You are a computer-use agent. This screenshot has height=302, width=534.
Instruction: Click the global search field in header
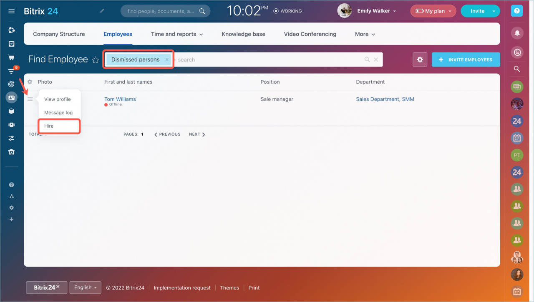[165, 11]
